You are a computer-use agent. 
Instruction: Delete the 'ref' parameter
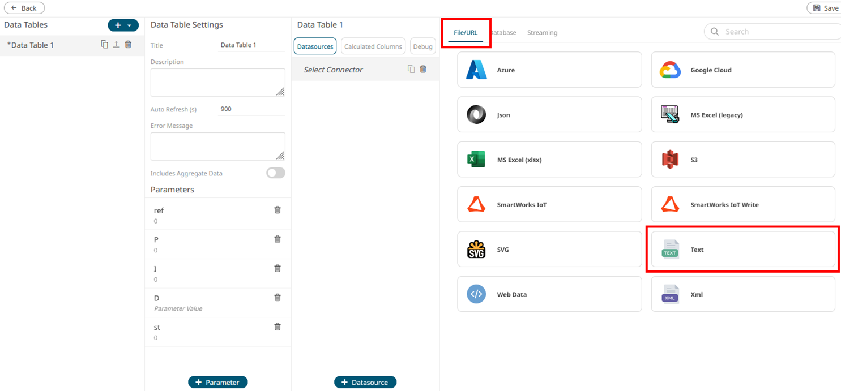[x=278, y=210]
